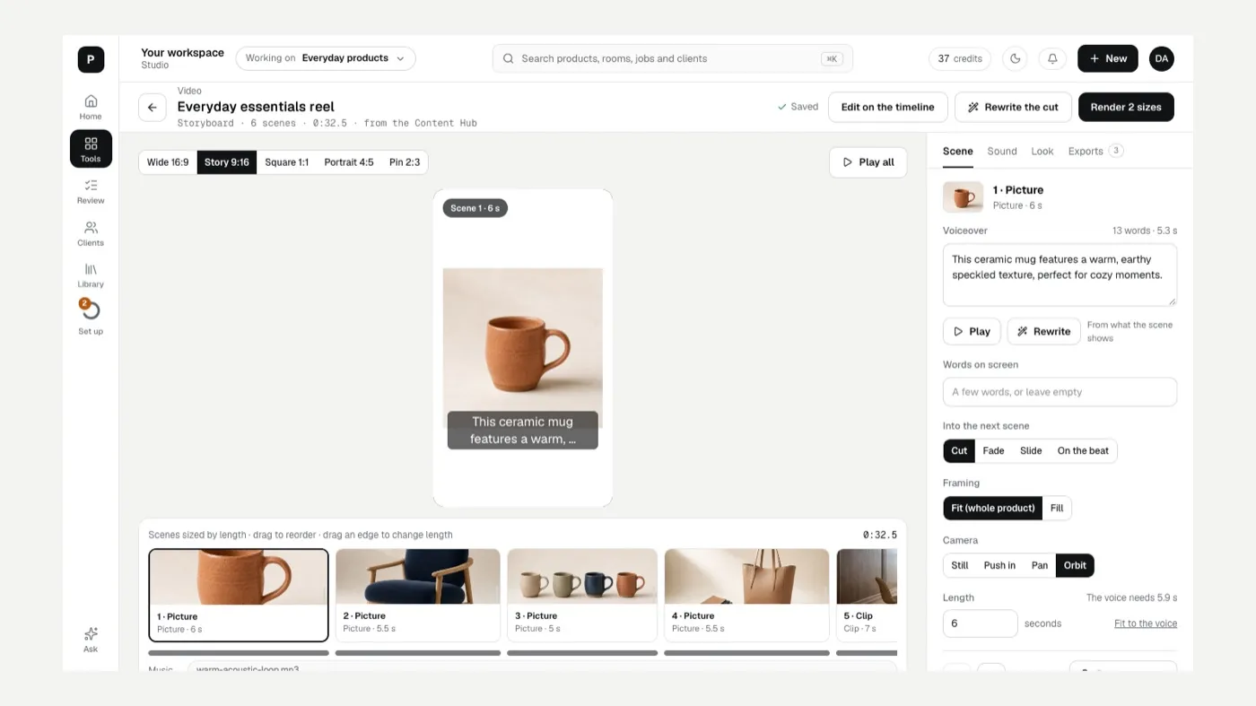Screen dimensions: 1256x706
Task: Choose Fade transition into next scene
Action: pos(993,450)
